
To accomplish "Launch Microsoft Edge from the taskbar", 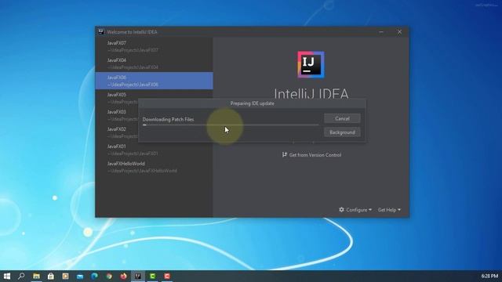I will [94, 276].
